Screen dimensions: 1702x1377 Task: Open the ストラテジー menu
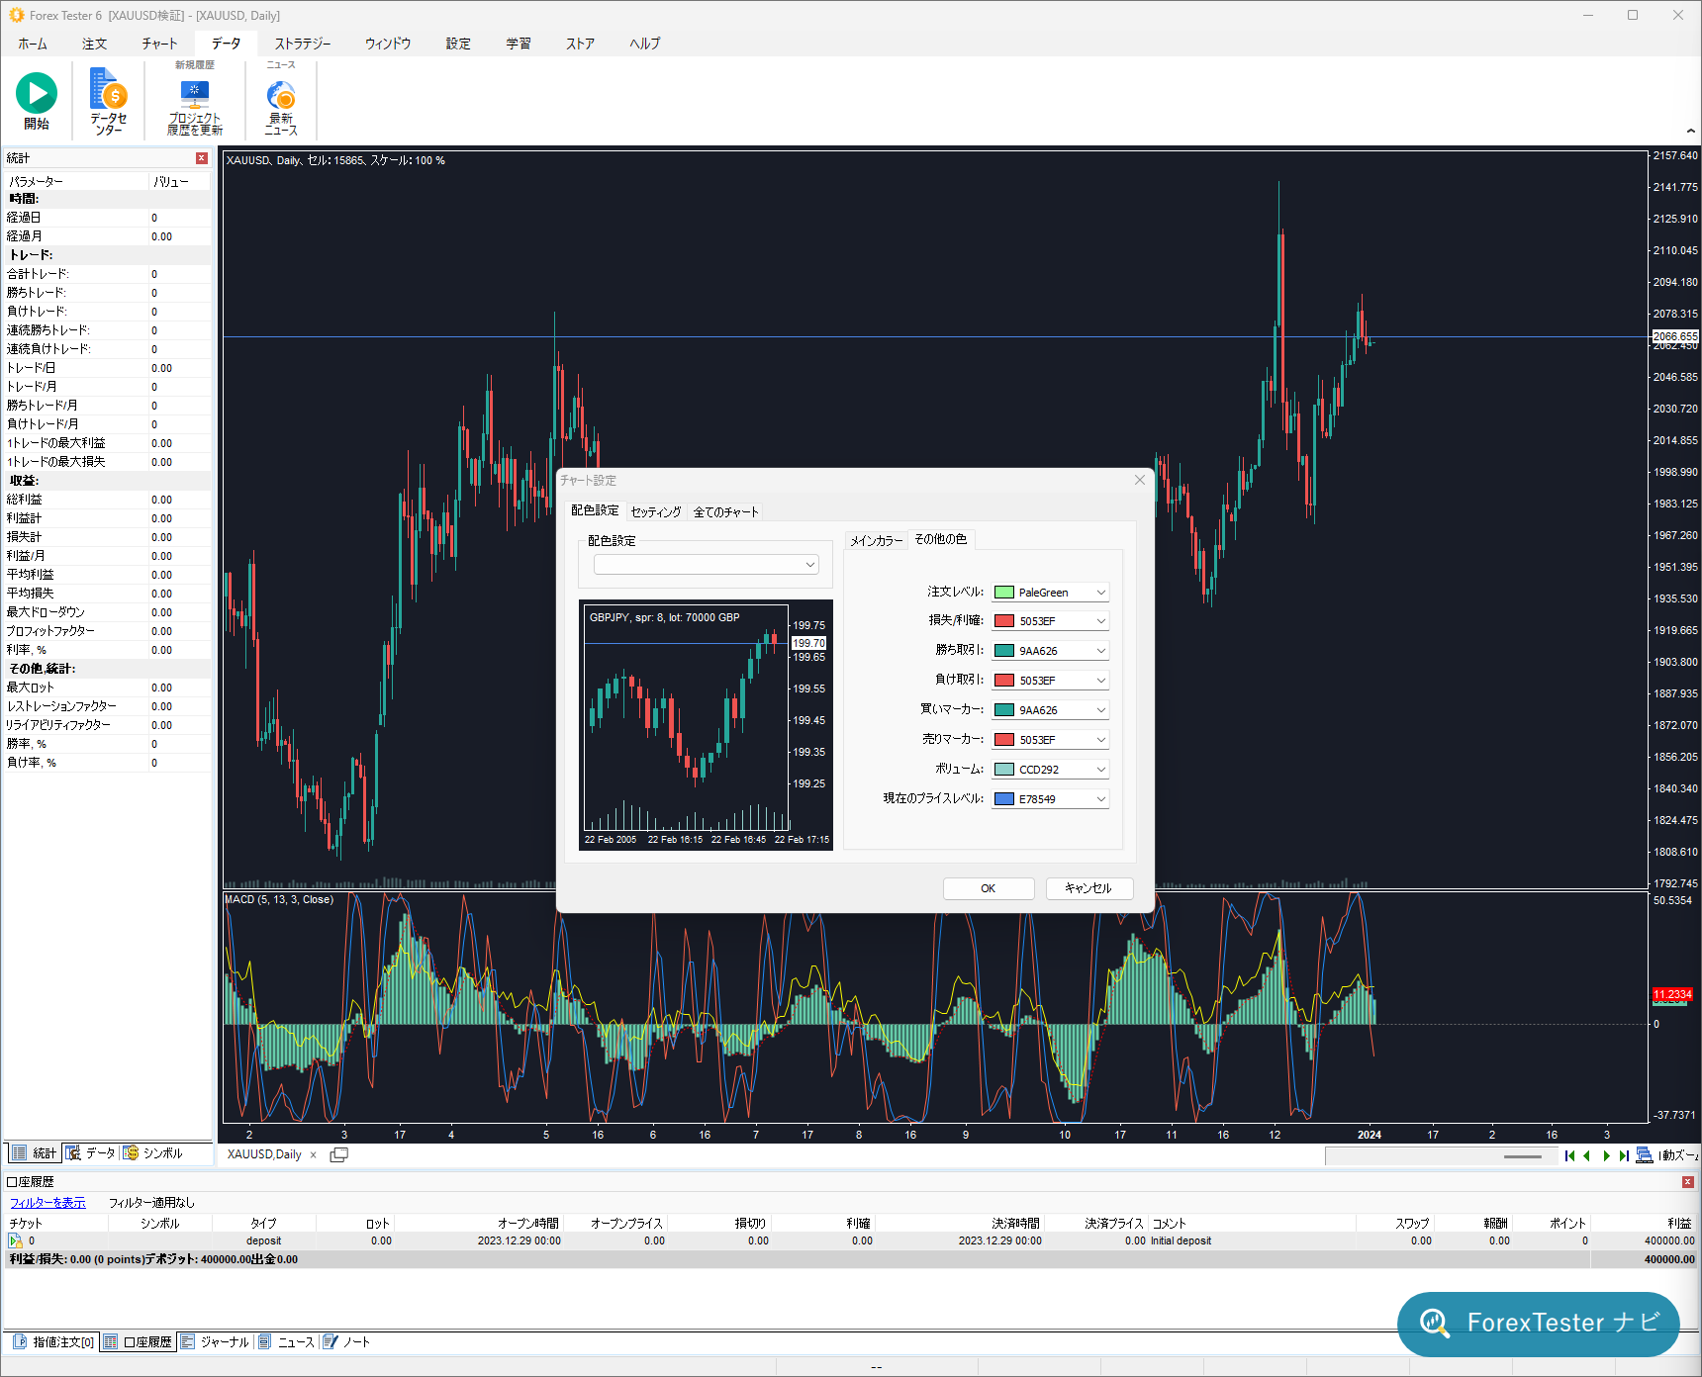(303, 44)
